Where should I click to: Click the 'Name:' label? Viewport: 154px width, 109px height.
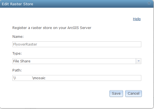[18, 36]
